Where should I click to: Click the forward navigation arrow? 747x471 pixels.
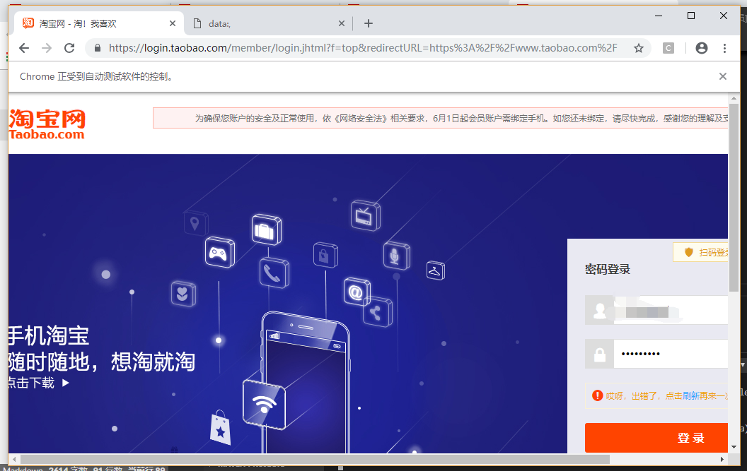coord(47,48)
